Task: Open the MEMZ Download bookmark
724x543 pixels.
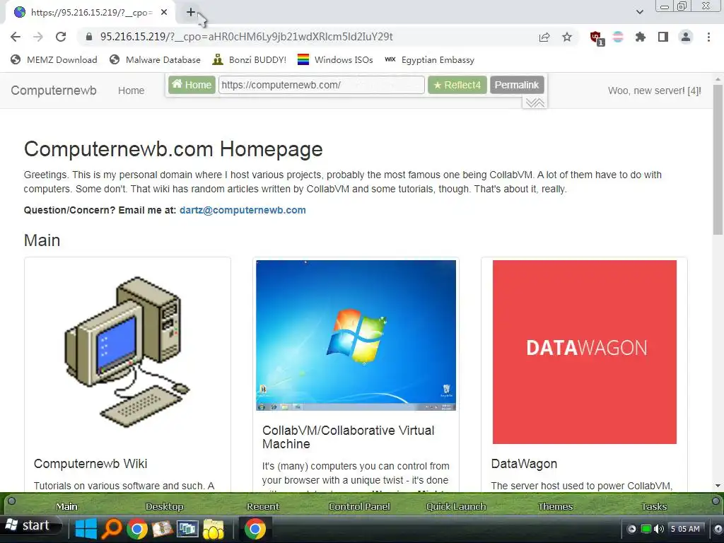Action: (x=54, y=60)
